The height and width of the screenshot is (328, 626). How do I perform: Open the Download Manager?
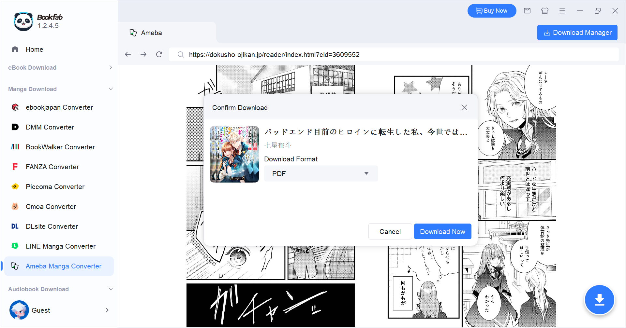pyautogui.click(x=577, y=33)
